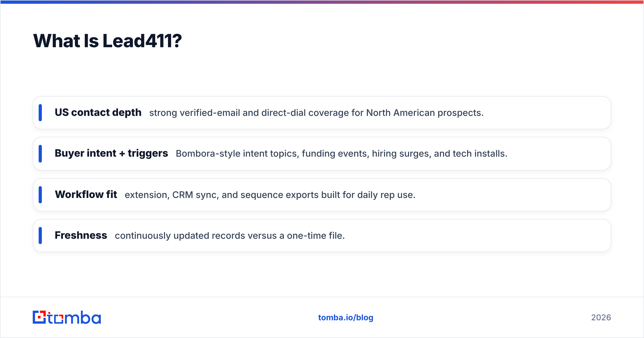Click the blue accent bar beside US contact depth
This screenshot has width=644, height=338.
coord(40,113)
